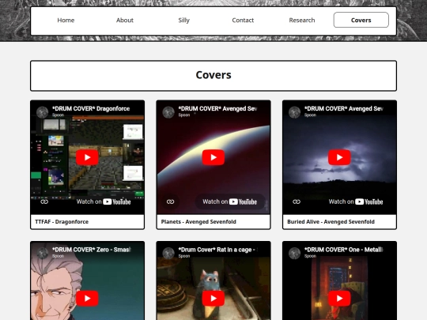427x320 pixels.
Task: Open Spoon channel avatar on Dragonforce video
Action: [x=43, y=112]
